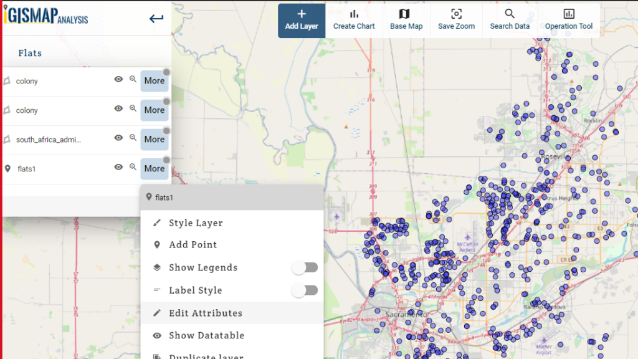The height and width of the screenshot is (359, 638).
Task: Click the Operation Tool icon
Action: 568,19
